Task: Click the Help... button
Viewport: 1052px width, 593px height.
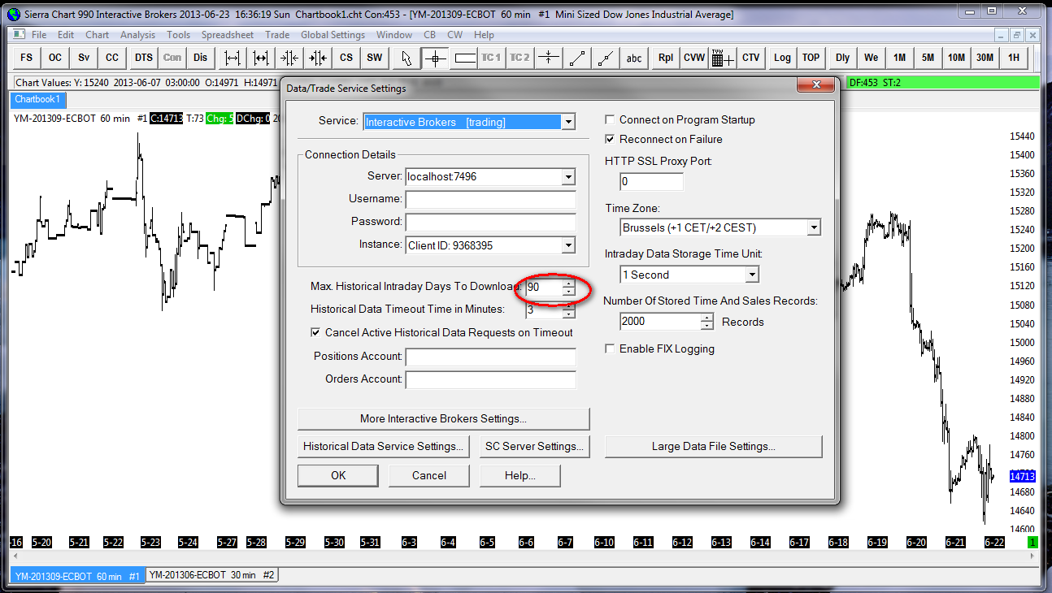Action: tap(520, 475)
